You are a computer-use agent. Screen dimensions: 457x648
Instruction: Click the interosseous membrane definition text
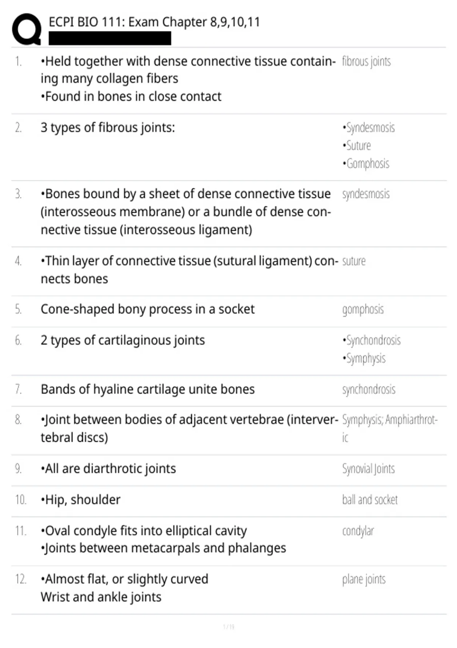coord(186,212)
